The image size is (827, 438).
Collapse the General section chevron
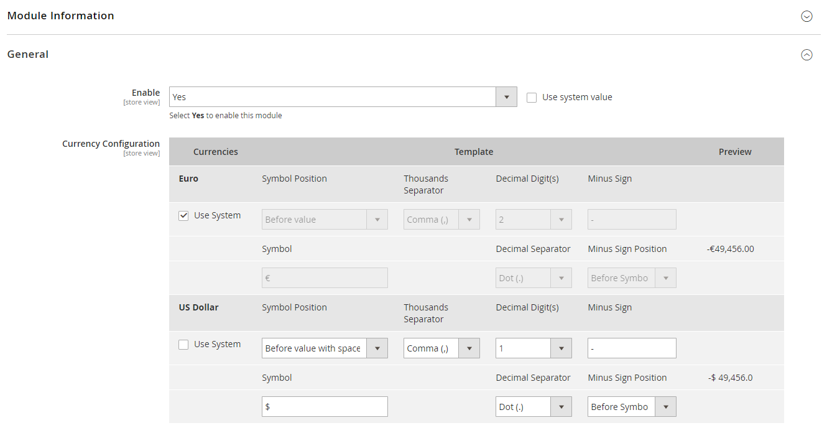pyautogui.click(x=806, y=55)
